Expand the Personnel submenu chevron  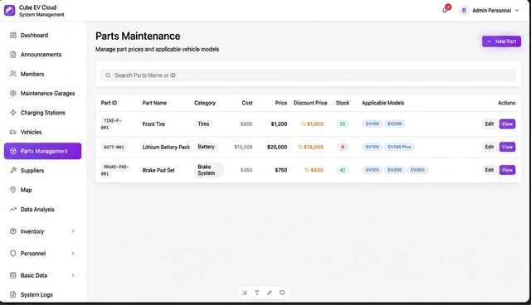73,254
